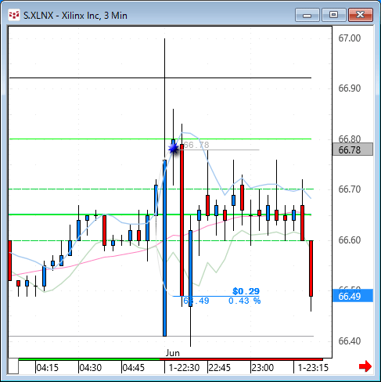Click the 22:45 time axis label
The width and height of the screenshot is (381, 382).
pyautogui.click(x=220, y=368)
